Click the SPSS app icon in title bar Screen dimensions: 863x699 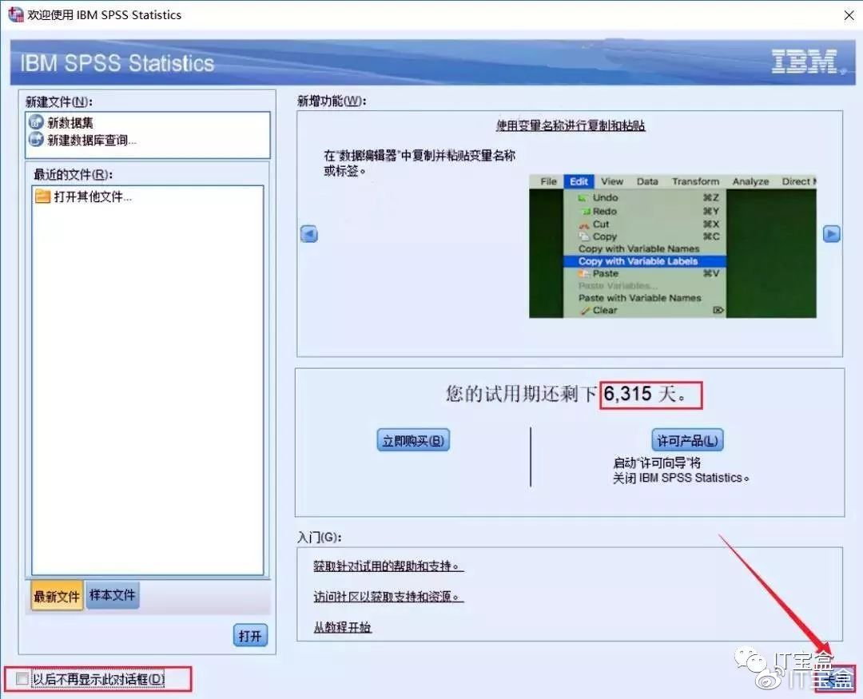[x=15, y=14]
